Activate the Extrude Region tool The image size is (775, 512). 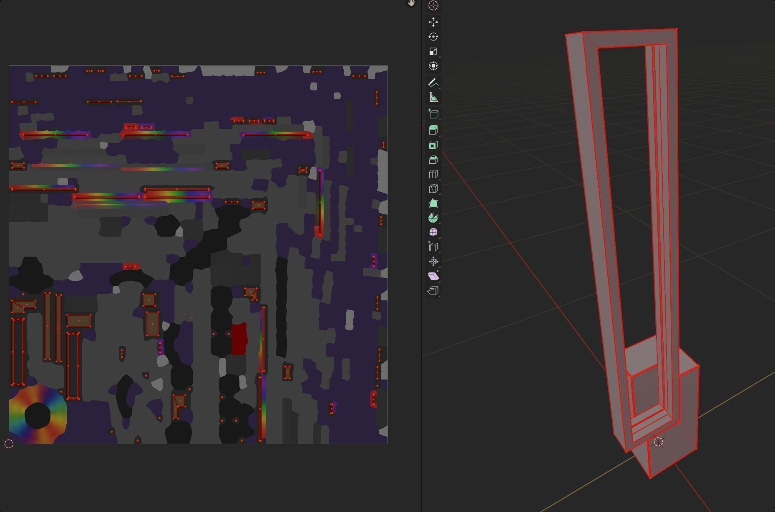point(433,130)
